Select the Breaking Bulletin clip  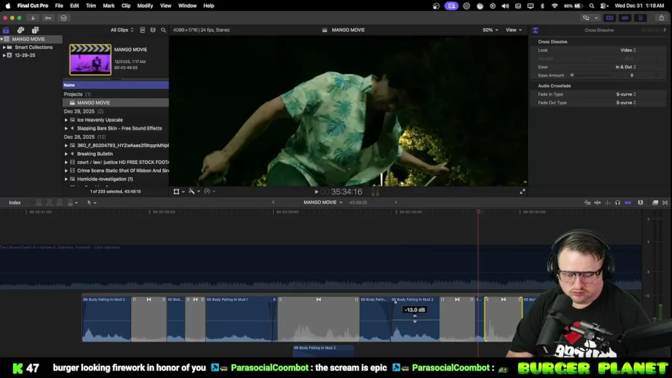[94, 154]
